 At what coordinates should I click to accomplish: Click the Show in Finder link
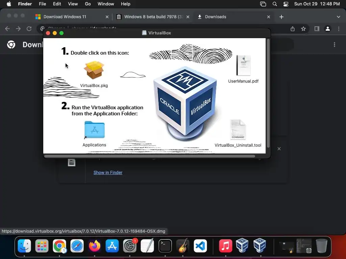pos(108,172)
